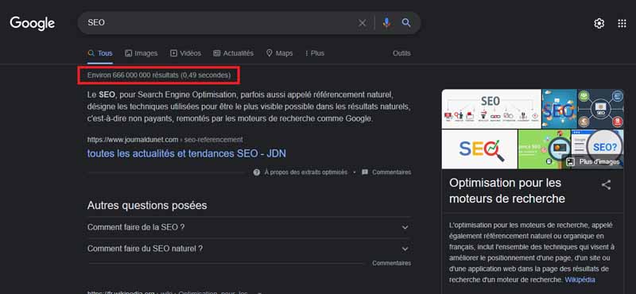
Task: Open the Plus menu
Action: click(x=315, y=53)
